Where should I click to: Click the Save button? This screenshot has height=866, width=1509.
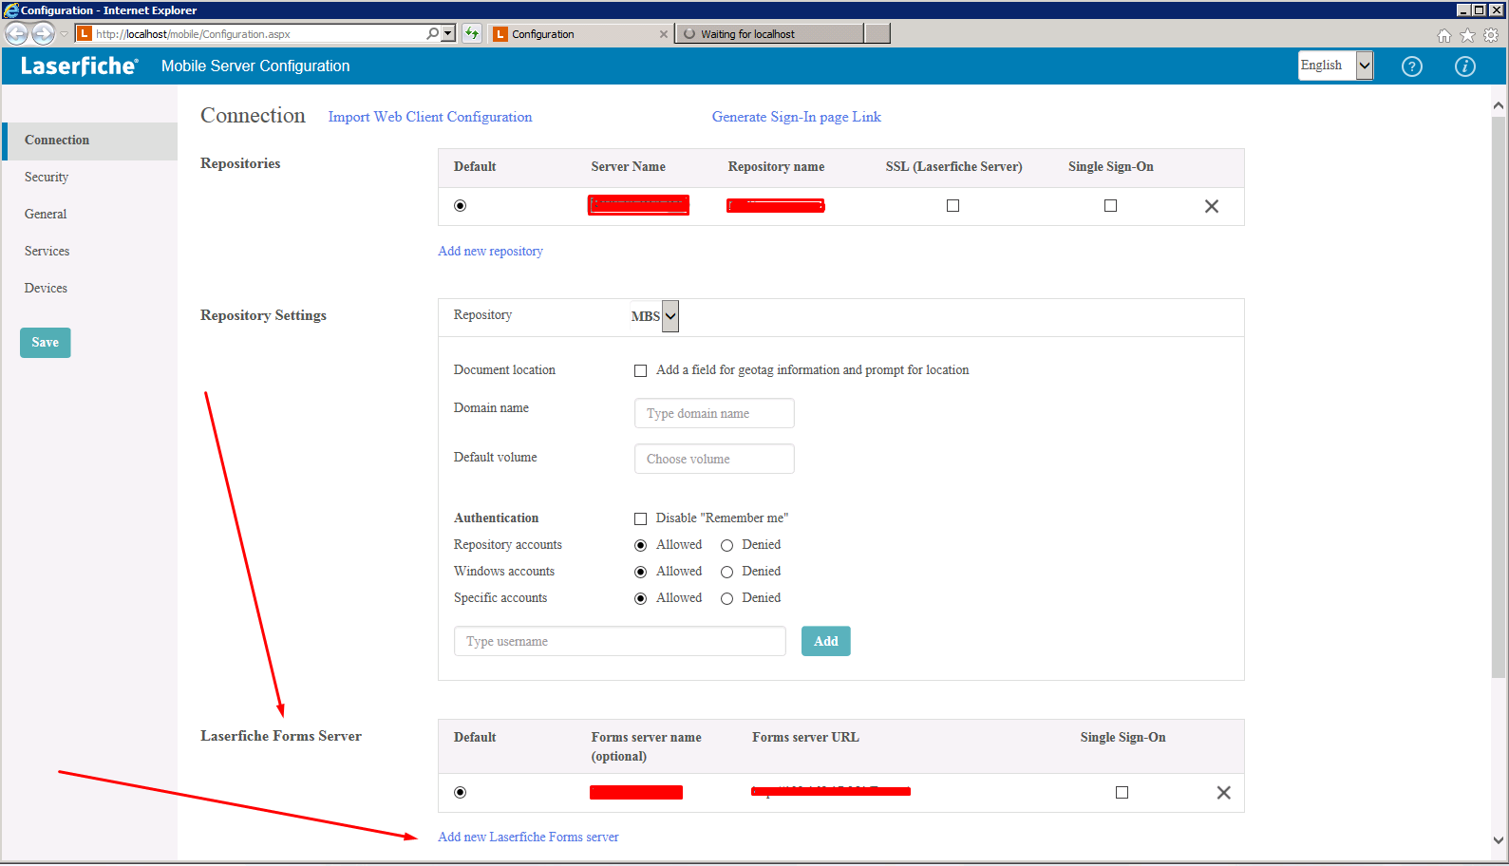pos(46,343)
